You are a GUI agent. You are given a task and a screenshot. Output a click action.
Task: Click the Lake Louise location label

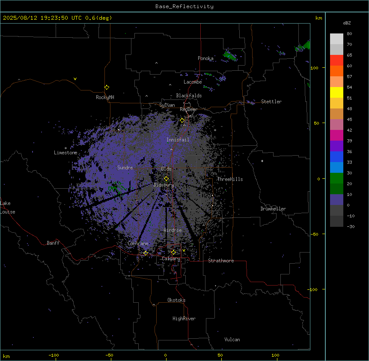point(8,208)
